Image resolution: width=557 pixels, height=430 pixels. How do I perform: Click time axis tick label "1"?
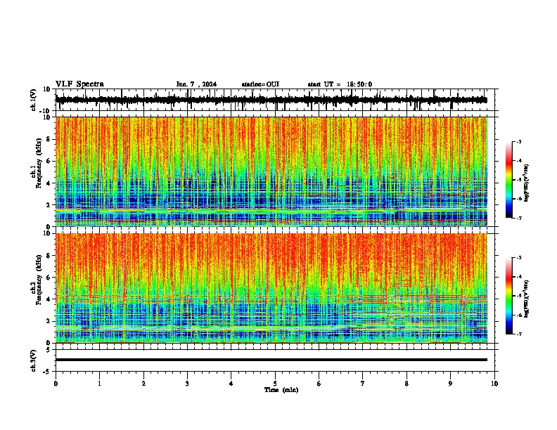pos(99,384)
